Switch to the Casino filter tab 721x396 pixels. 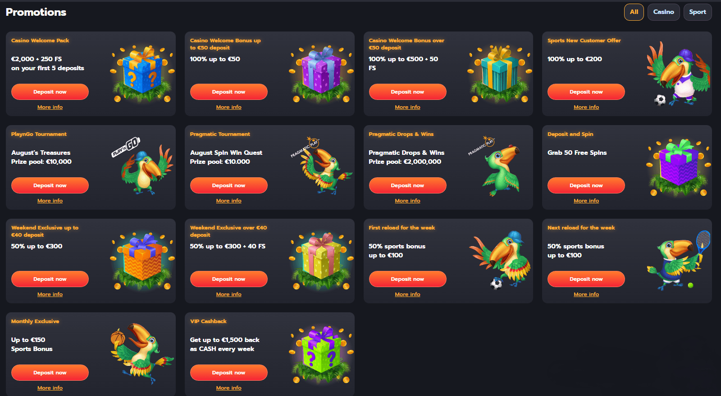[664, 12]
